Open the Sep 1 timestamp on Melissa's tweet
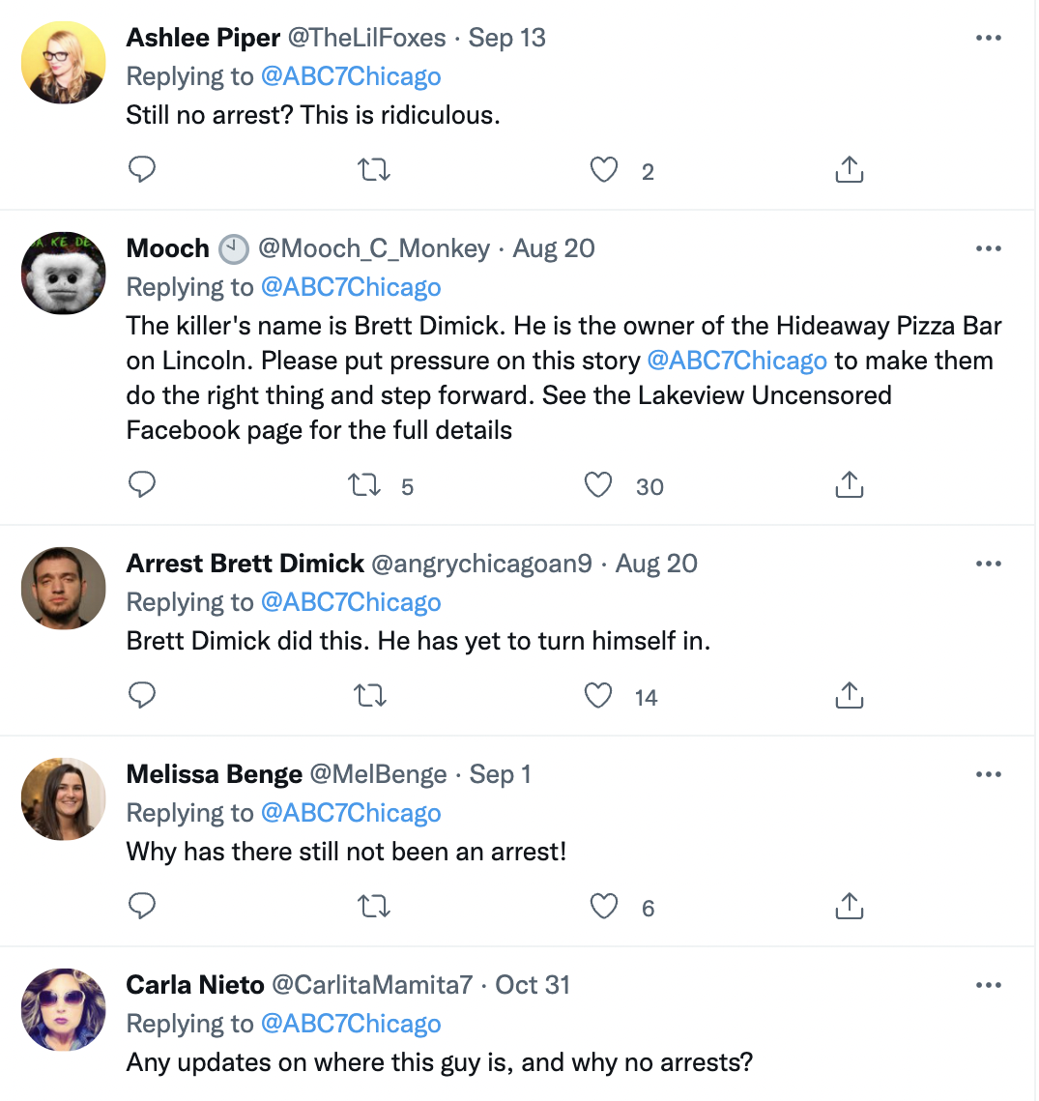Viewport: 1039px width, 1101px height. point(500,774)
